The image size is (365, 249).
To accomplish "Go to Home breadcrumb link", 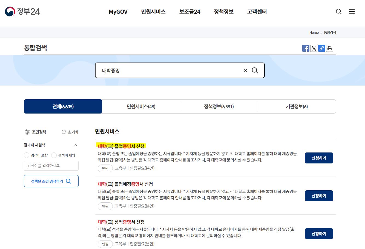I will coord(314,32).
